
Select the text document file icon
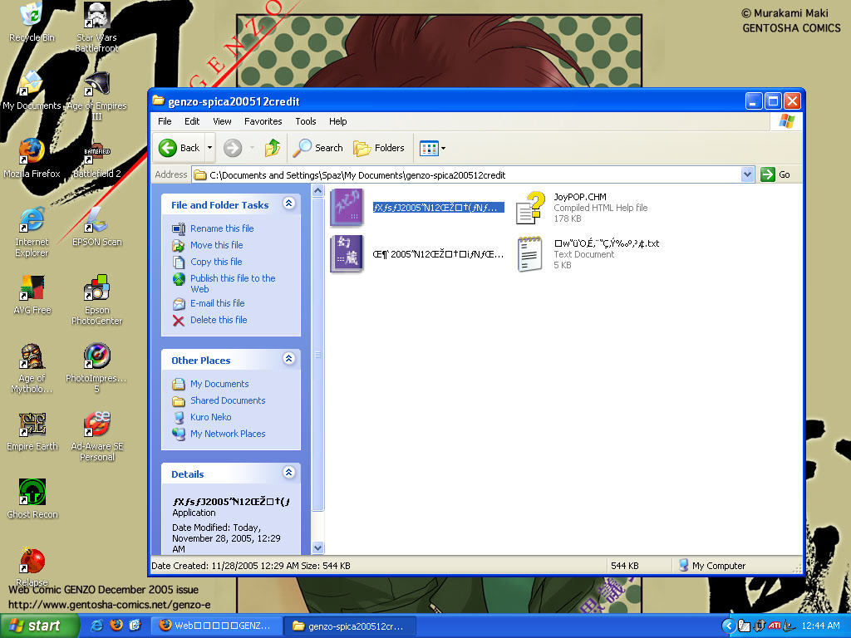[529, 254]
